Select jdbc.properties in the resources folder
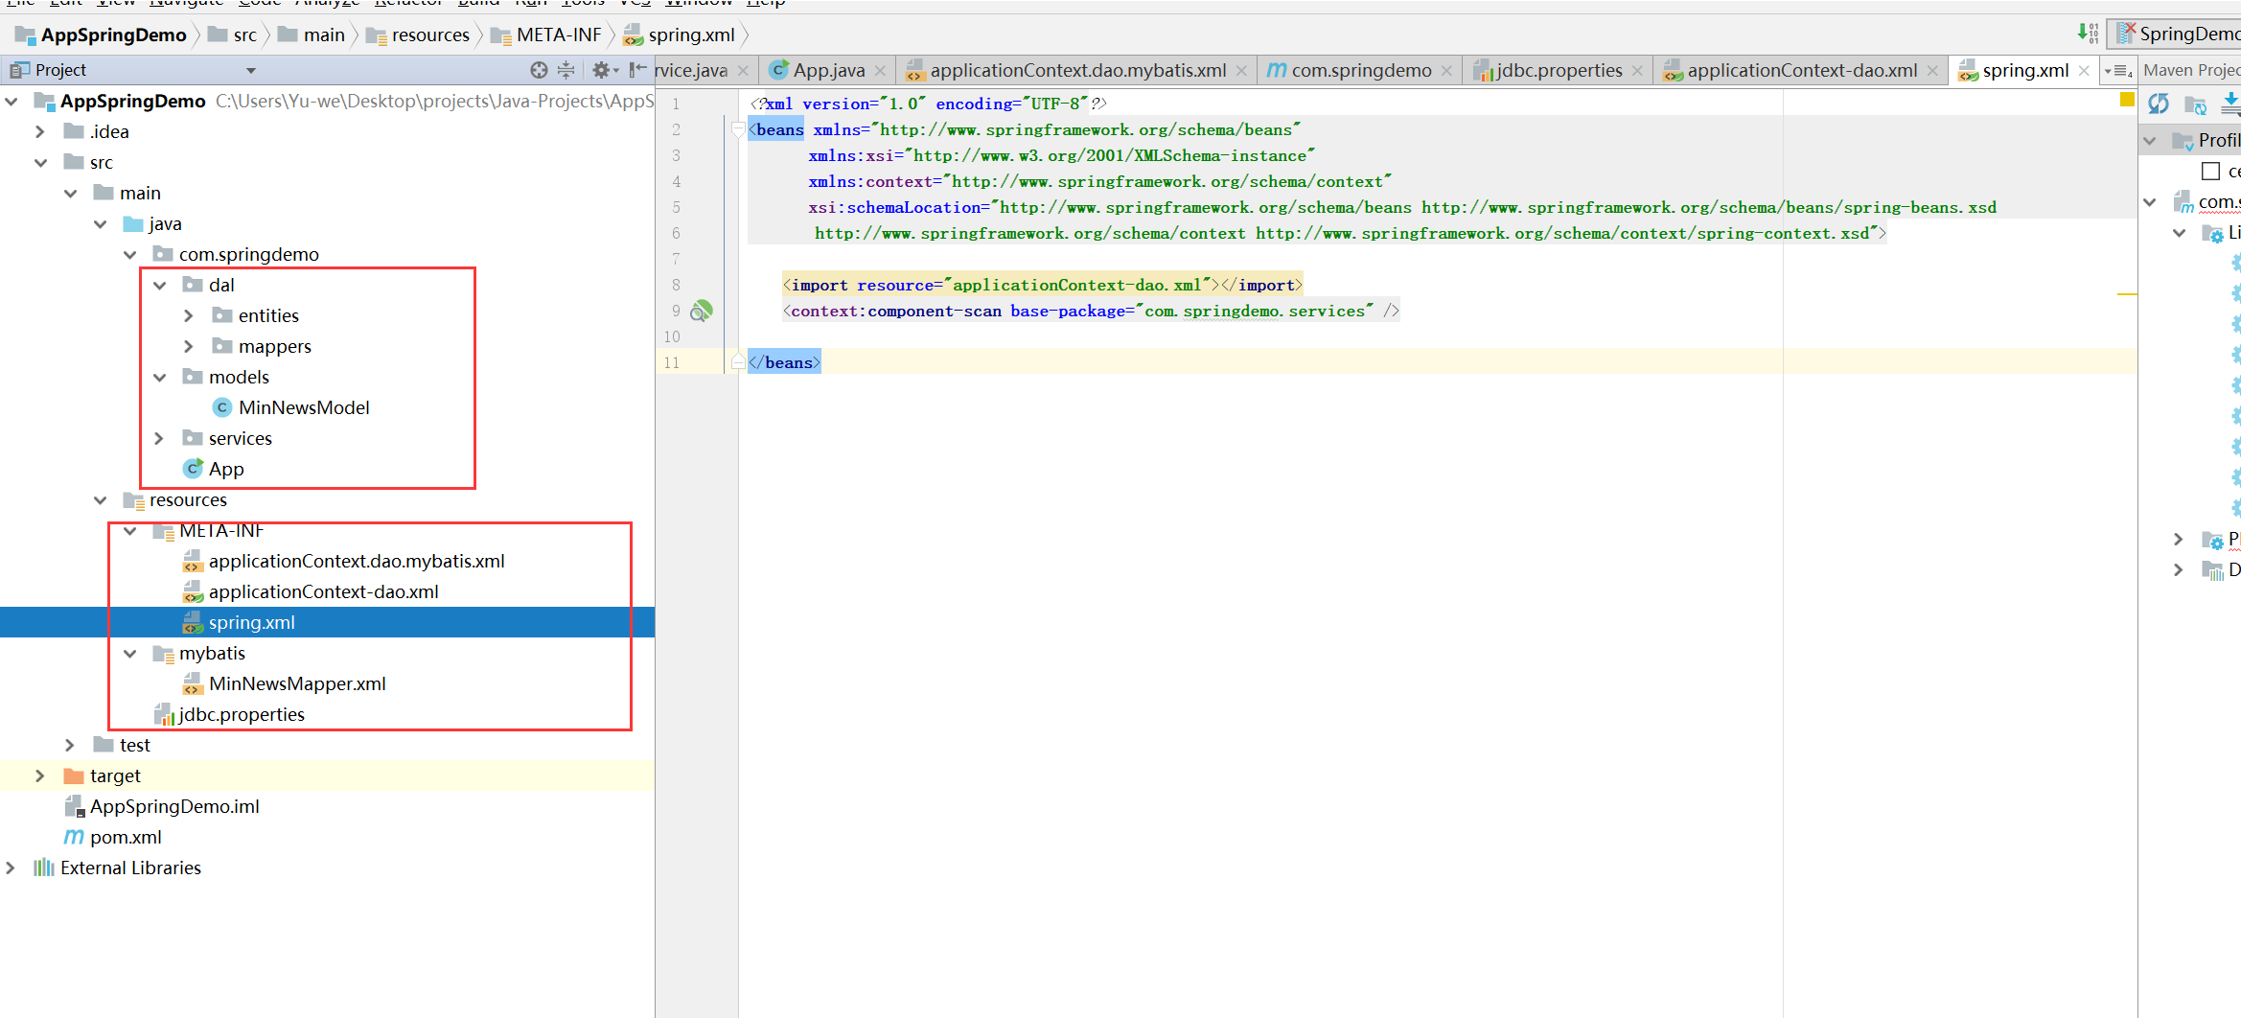Image resolution: width=2241 pixels, height=1018 pixels. (x=241, y=714)
